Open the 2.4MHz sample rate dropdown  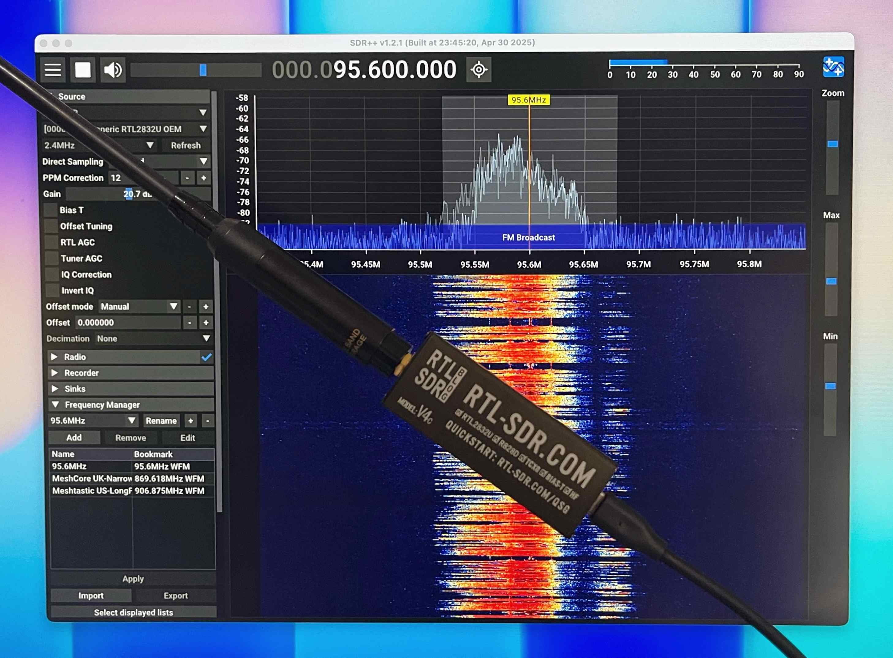[100, 145]
